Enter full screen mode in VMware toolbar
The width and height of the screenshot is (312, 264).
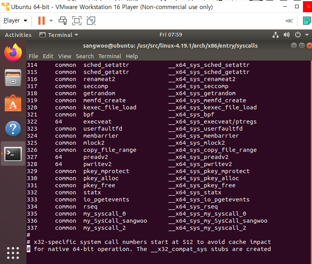[x=77, y=20]
